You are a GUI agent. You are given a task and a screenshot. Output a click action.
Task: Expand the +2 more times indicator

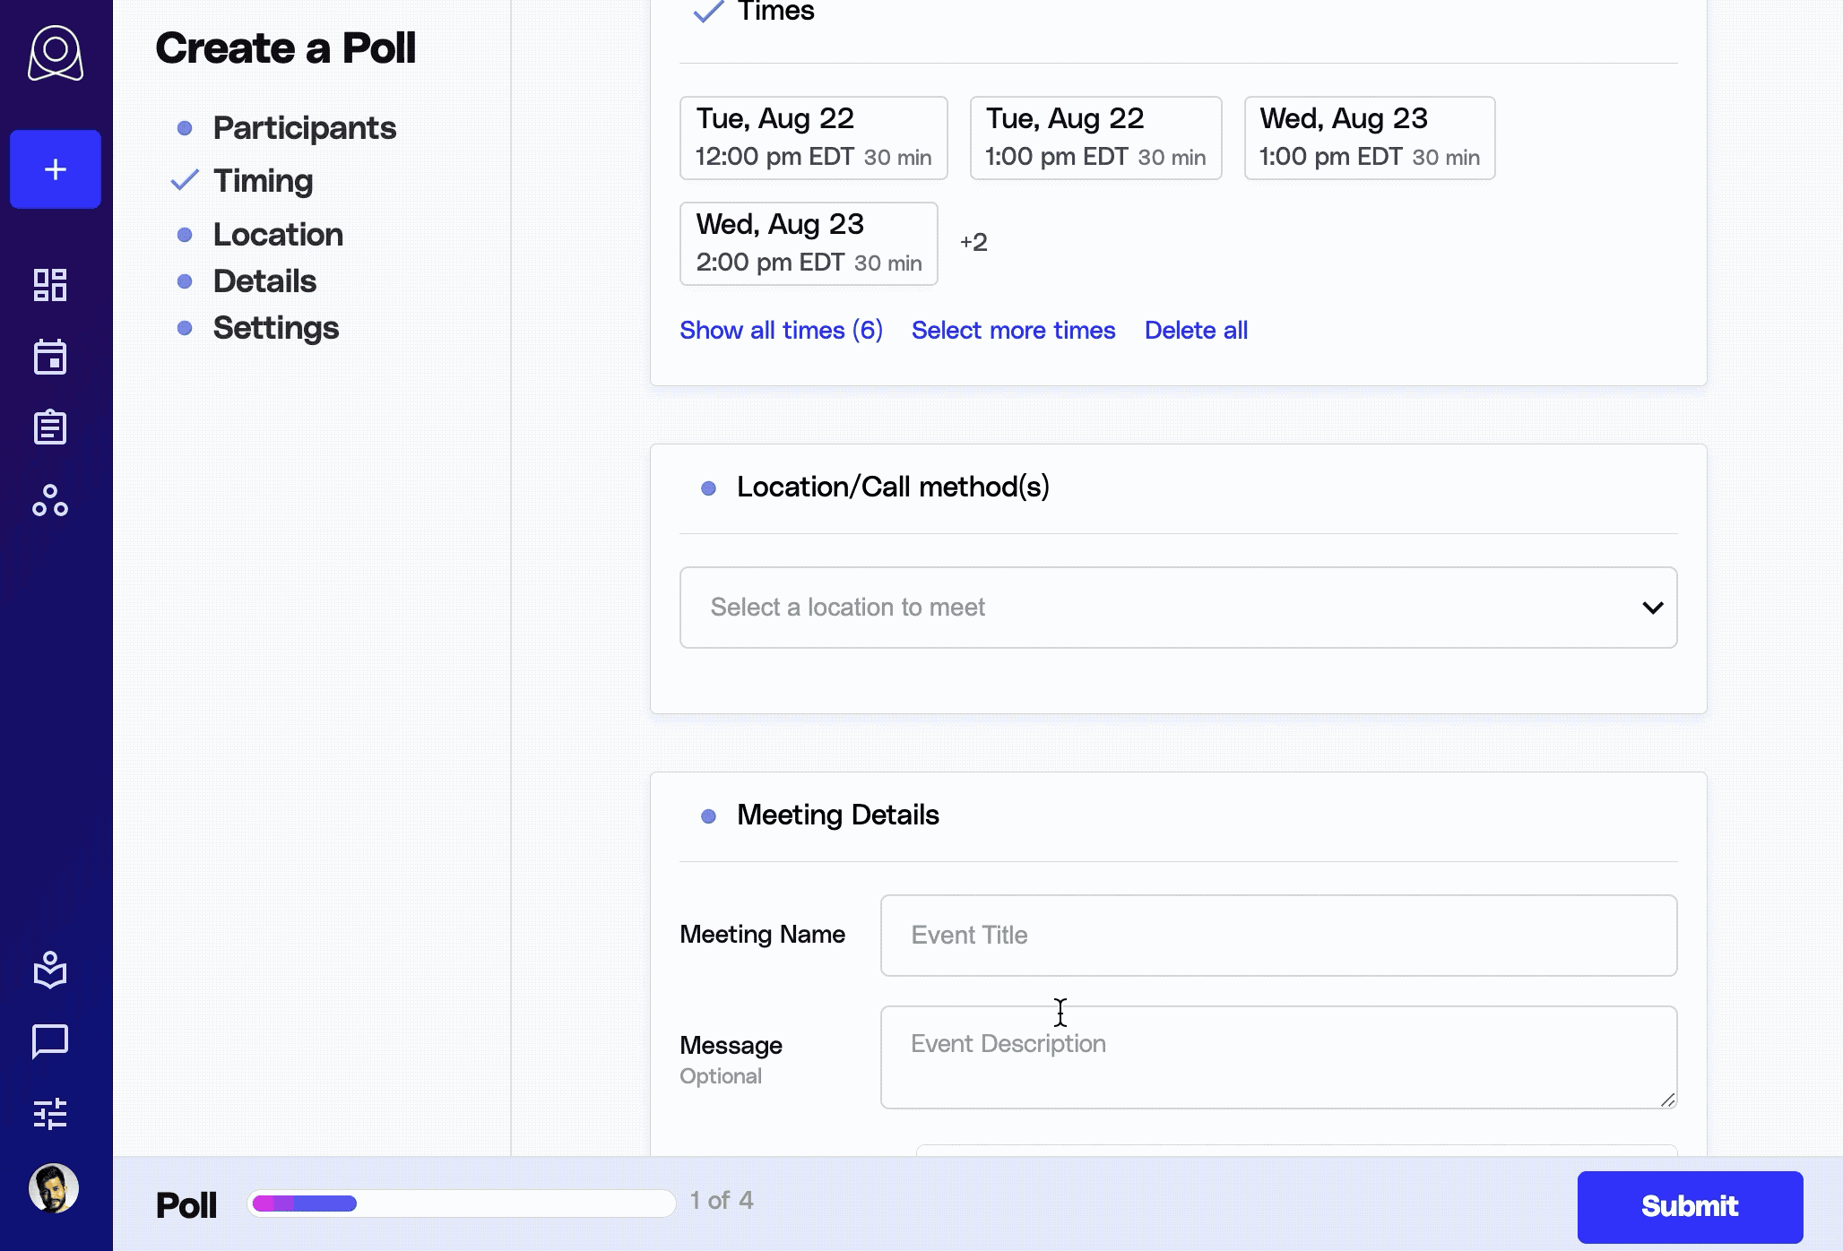[973, 242]
